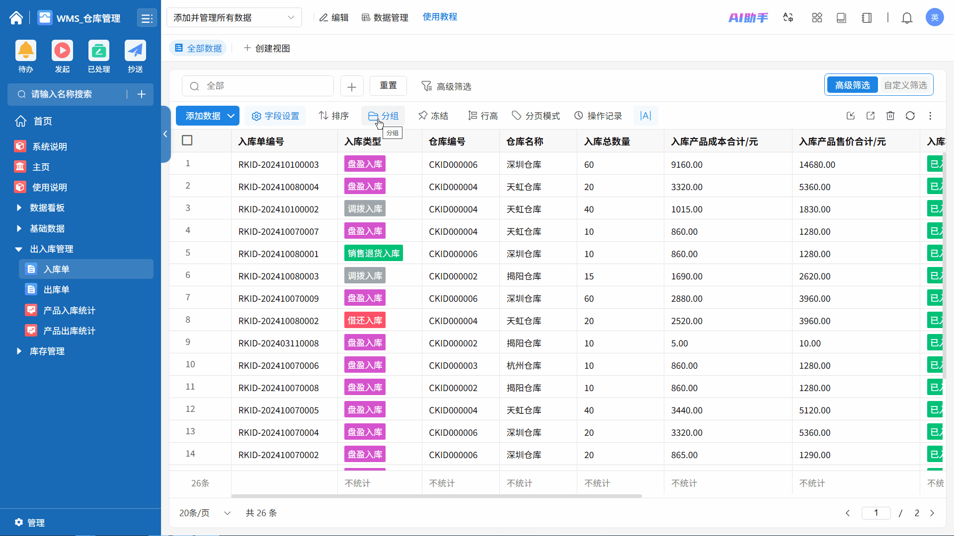This screenshot has height=536, width=954.
Task: Click the refresh icon in the table toolbar
Action: pyautogui.click(x=910, y=116)
